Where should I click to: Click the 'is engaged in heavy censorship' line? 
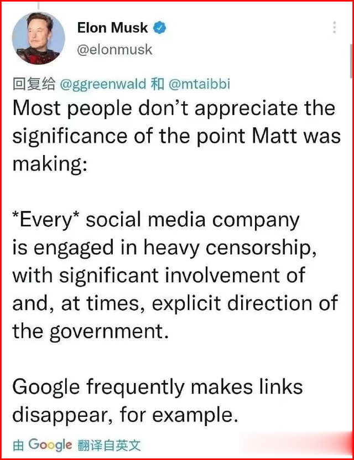(x=164, y=248)
